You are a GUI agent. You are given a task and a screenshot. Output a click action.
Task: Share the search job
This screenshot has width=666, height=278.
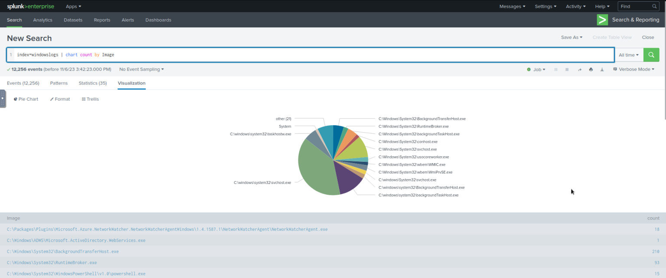coord(580,69)
